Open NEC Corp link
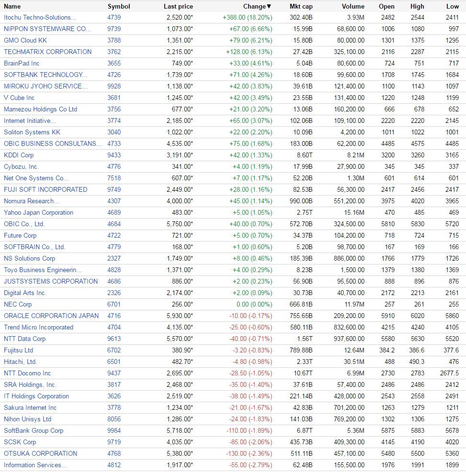The height and width of the screenshot is (472, 466). [x=18, y=304]
